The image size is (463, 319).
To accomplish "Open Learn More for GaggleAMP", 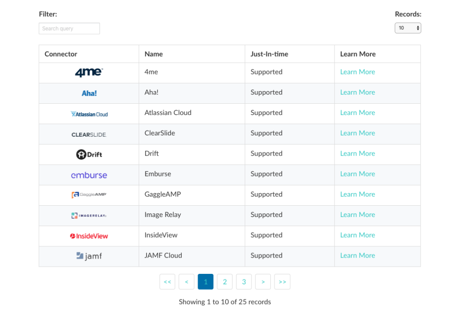I will (x=358, y=194).
